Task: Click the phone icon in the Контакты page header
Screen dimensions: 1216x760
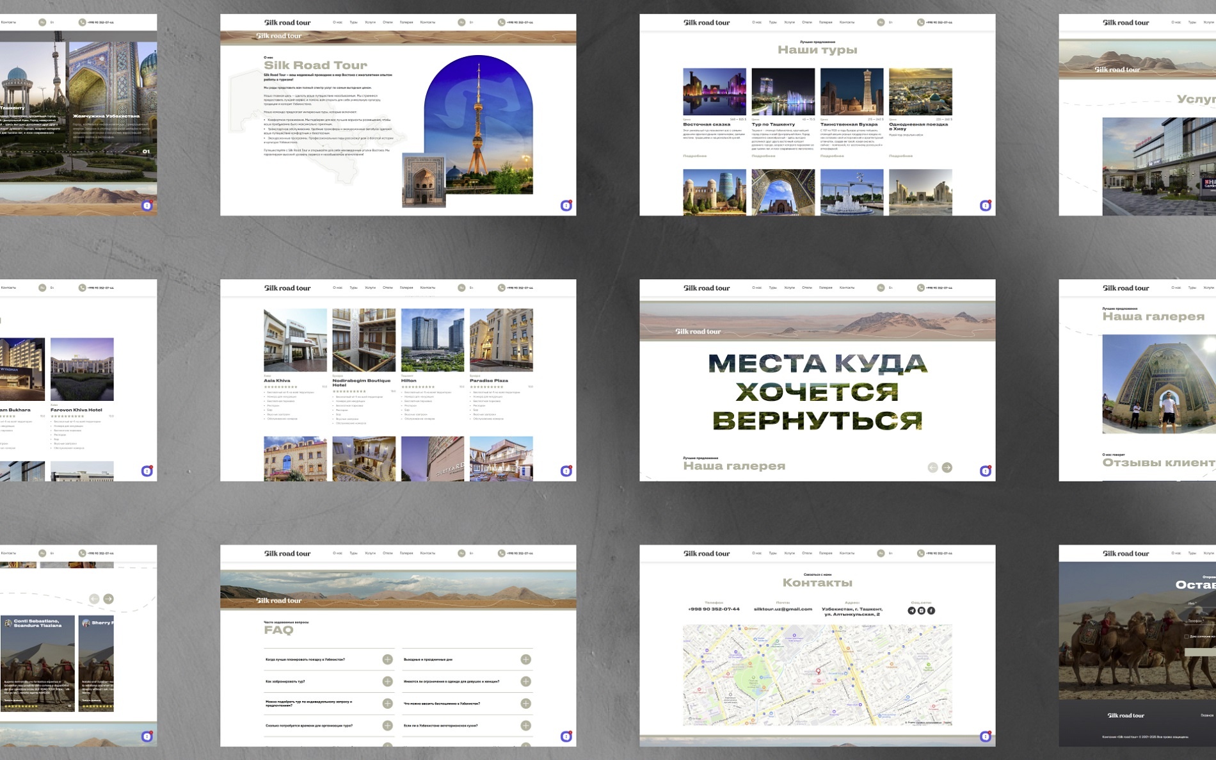Action: tap(920, 553)
